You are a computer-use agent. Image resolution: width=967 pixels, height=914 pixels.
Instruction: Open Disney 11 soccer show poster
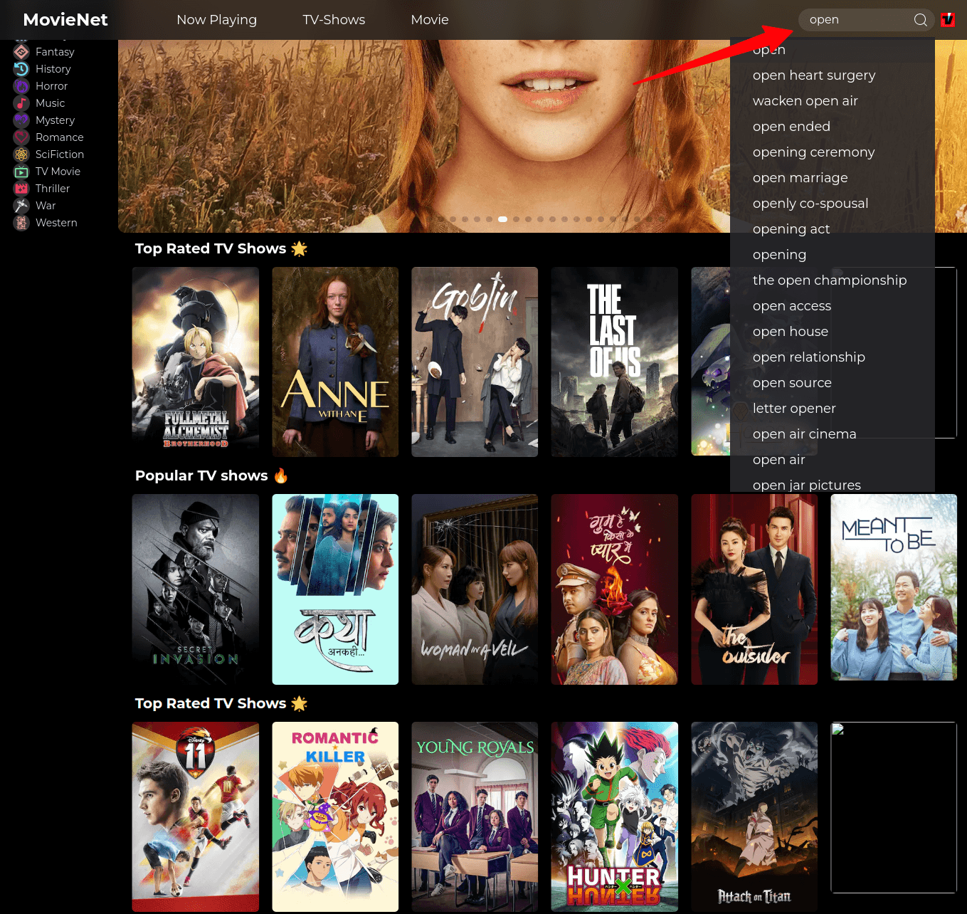[x=196, y=817]
